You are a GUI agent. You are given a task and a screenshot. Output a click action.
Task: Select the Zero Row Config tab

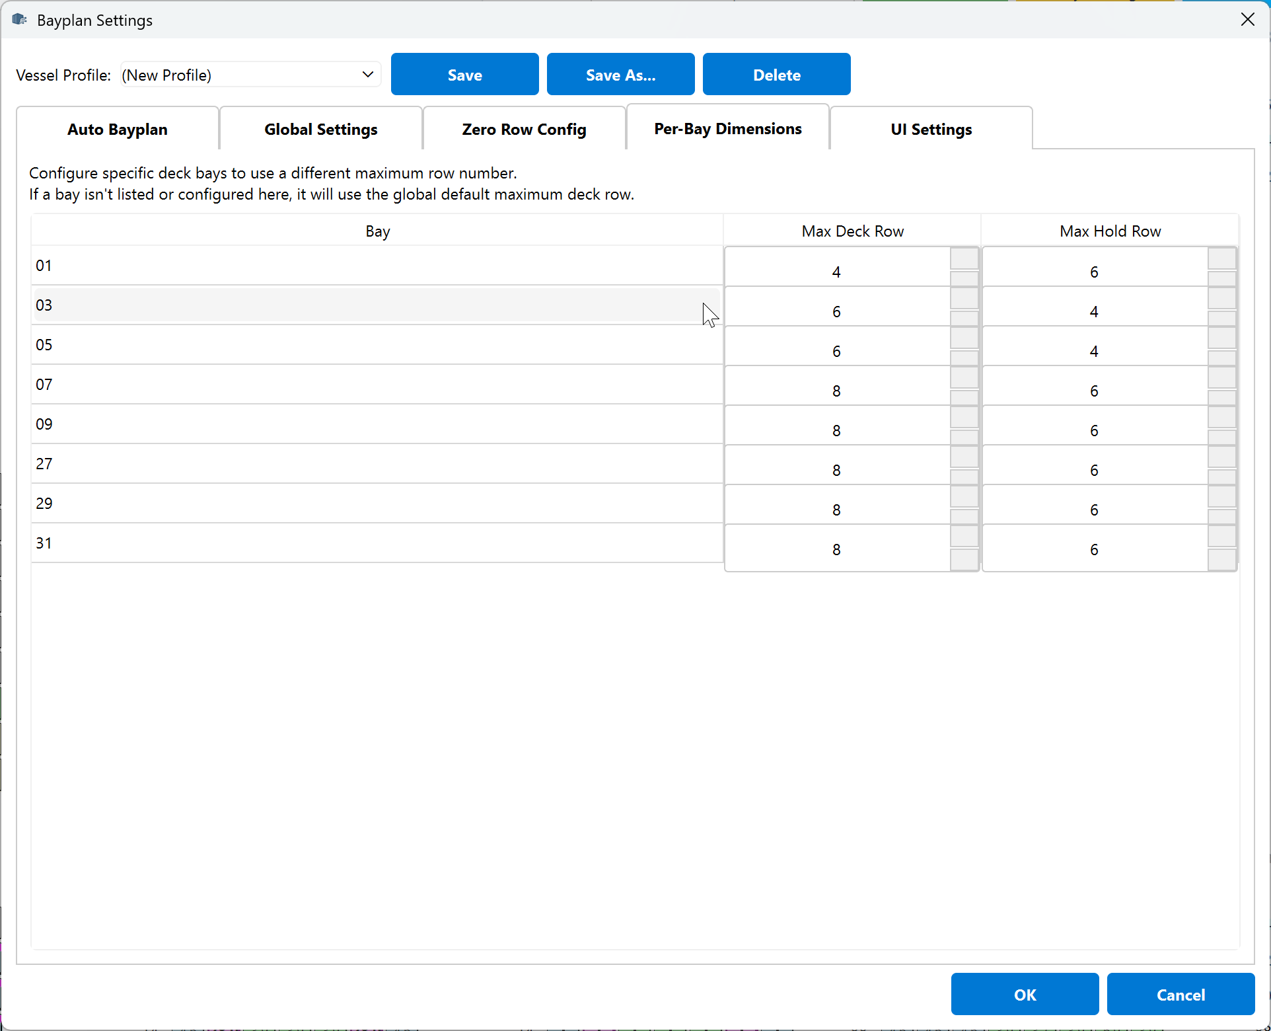525,129
